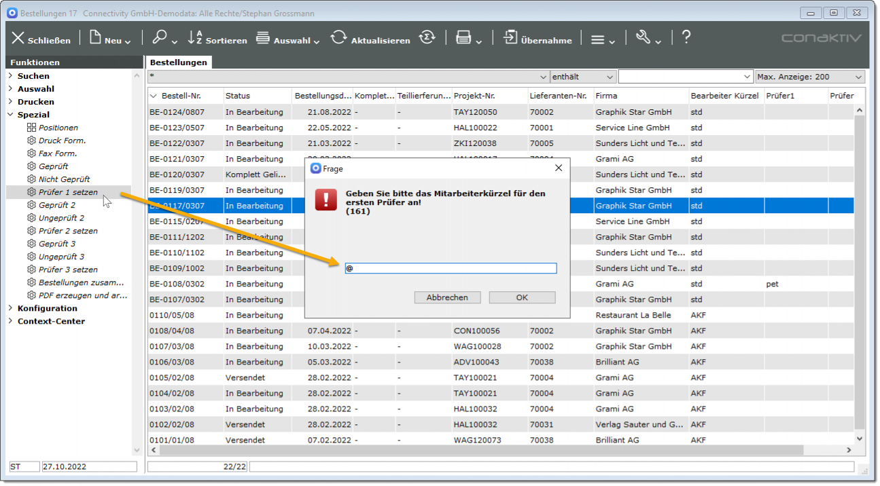The image size is (880, 486).
Task: Click the Schließen X icon in toolbar
Action: click(x=18, y=39)
